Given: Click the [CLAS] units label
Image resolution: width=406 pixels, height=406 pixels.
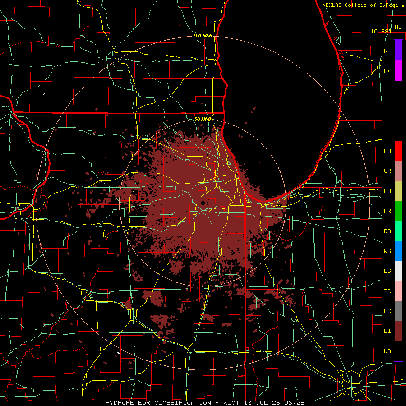Looking at the screenshot, I should point(381,31).
